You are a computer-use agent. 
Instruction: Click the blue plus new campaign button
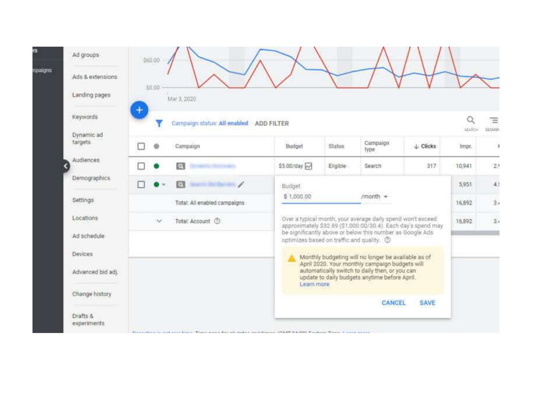[x=139, y=110]
